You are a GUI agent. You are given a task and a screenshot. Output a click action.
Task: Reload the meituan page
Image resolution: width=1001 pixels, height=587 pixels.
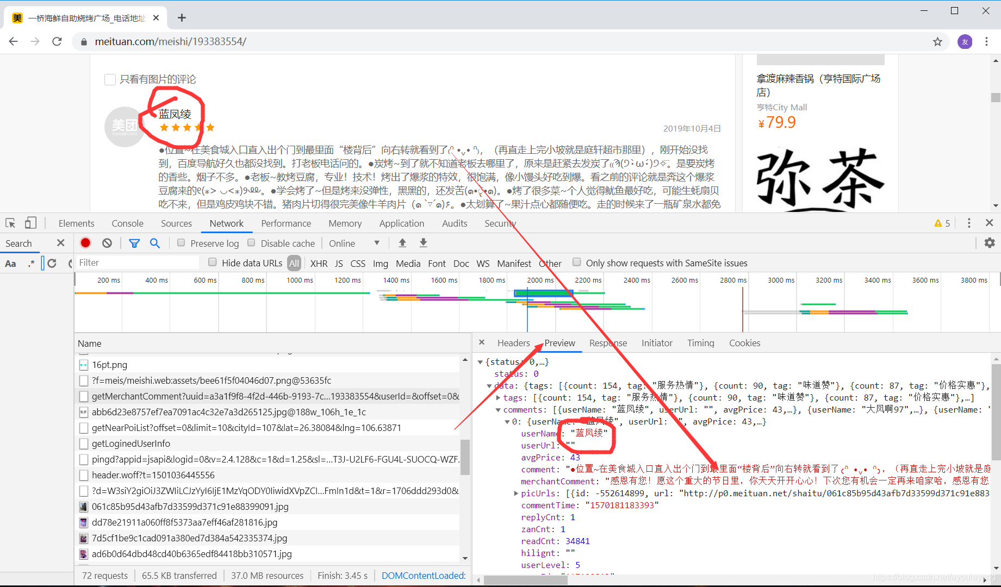(x=57, y=42)
